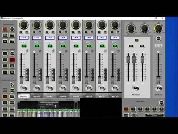This screenshot has width=178, height=134.
Task: Click the GANG button at bottom right
Action: (126, 115)
